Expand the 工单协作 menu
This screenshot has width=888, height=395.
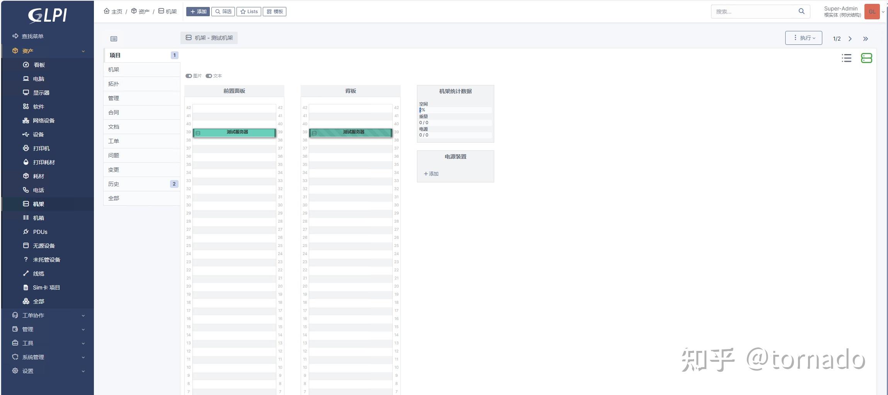click(48, 315)
